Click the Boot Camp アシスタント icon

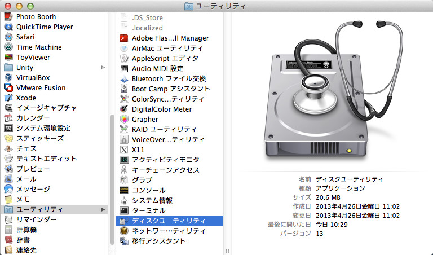click(123, 89)
